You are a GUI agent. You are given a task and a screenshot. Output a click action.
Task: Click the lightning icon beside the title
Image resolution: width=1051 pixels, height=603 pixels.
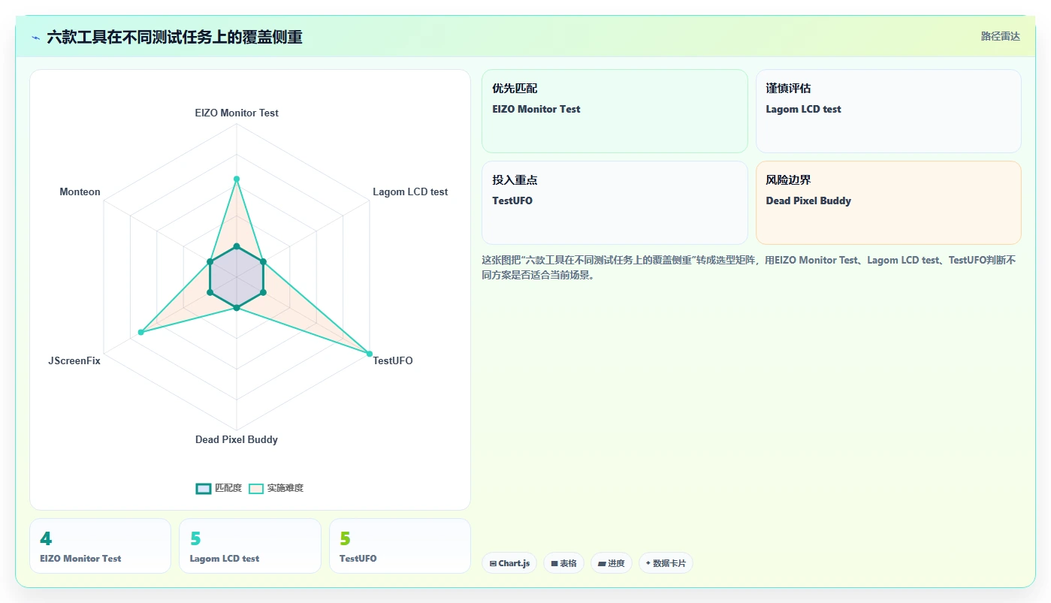(x=35, y=37)
